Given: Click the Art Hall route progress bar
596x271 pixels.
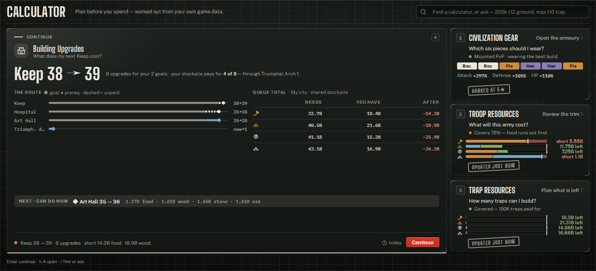Looking at the screenshot, I should [138, 121].
